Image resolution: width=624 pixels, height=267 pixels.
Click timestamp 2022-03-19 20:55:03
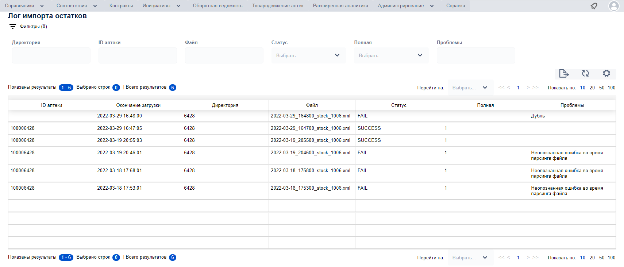(x=120, y=140)
